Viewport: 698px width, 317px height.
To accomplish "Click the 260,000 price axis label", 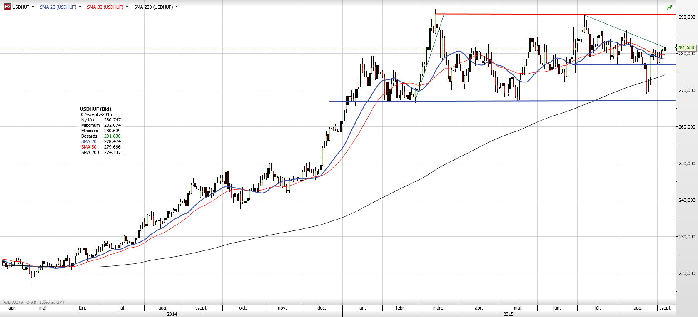I will (x=687, y=127).
